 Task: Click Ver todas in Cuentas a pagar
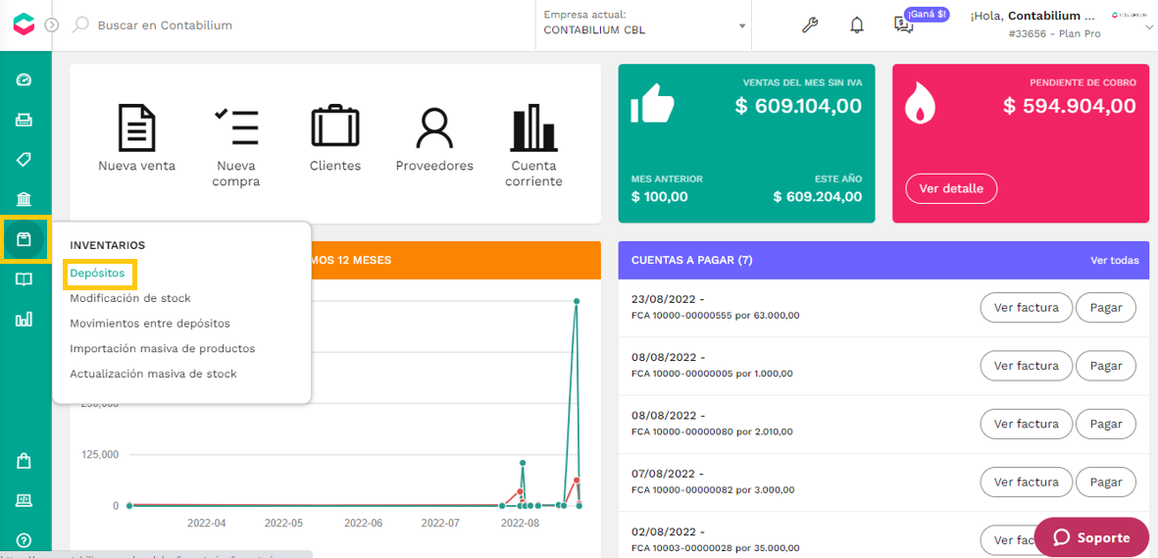1115,260
